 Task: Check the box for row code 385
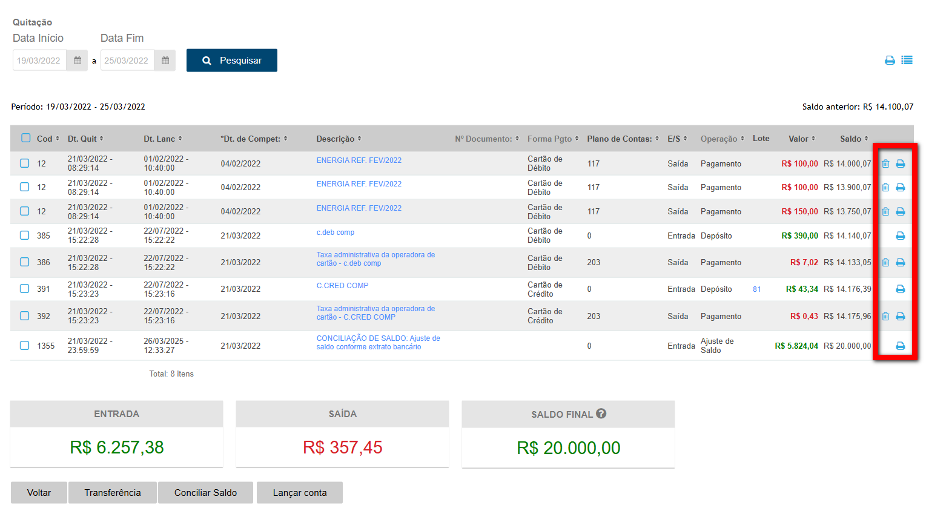pos(25,236)
